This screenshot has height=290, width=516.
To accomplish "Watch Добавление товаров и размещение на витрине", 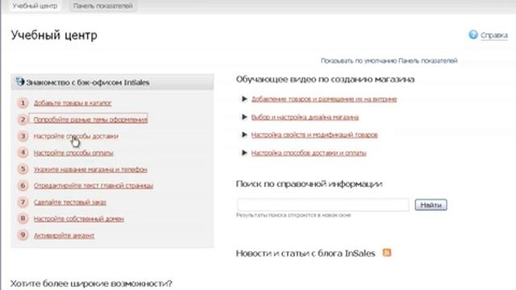I will coord(324,99).
